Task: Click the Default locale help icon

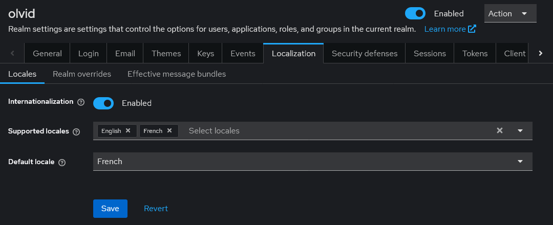Action: tap(62, 163)
